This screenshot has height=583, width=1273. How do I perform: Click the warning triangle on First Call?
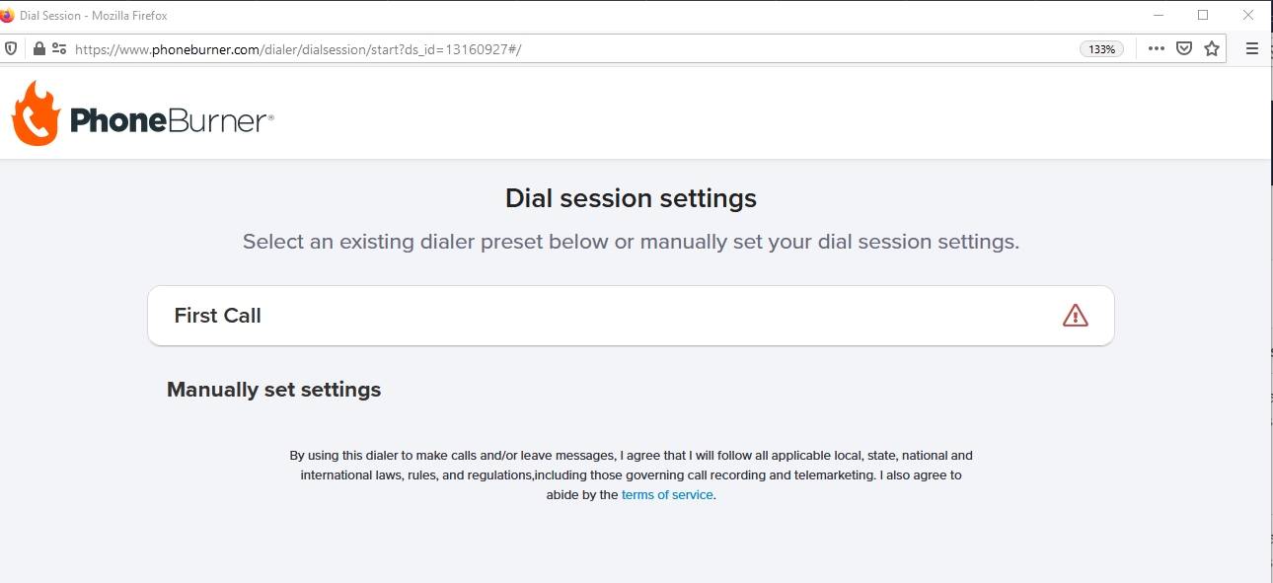click(x=1075, y=316)
